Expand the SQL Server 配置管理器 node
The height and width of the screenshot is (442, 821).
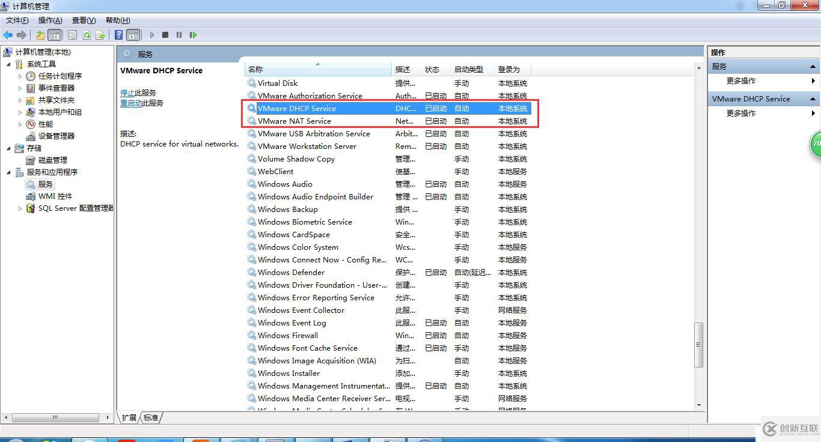point(20,208)
